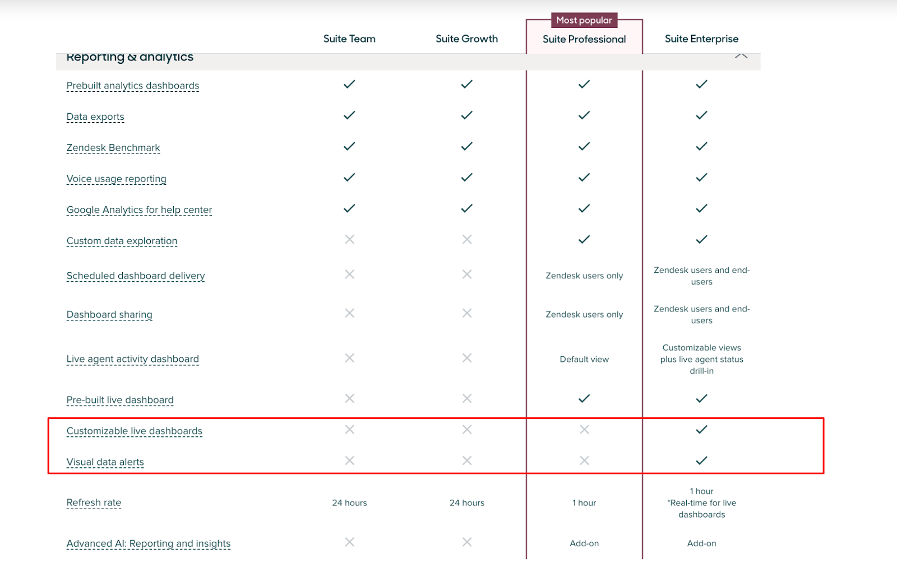Screen dimensions: 897x563
Task: Click the Advanced AI X icon under Suite Team
Action: tap(349, 542)
